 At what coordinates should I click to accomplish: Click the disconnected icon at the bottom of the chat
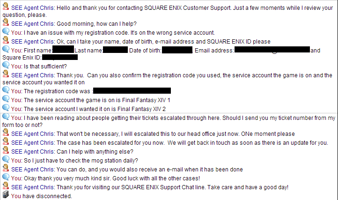tap(6, 196)
